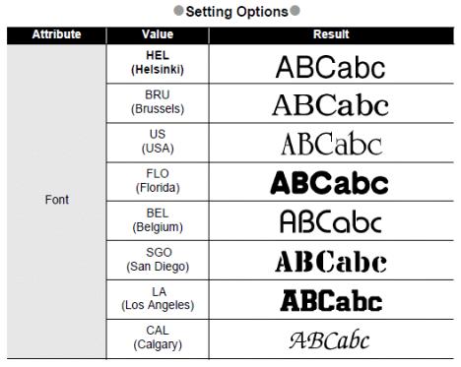Click the Belgium rounded ABCabc sample
The width and height of the screenshot is (461, 367).
pos(331,221)
